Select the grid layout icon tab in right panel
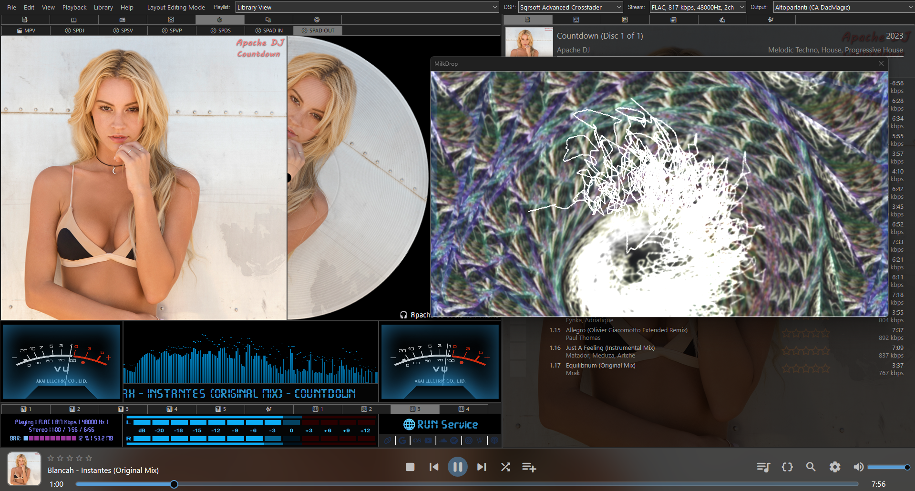Viewport: 915px width, 491px height. pyautogui.click(x=625, y=20)
